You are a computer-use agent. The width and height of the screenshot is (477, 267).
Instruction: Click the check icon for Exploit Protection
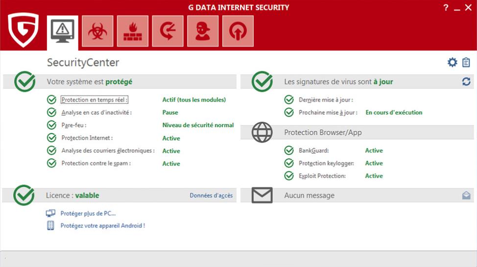coord(289,176)
